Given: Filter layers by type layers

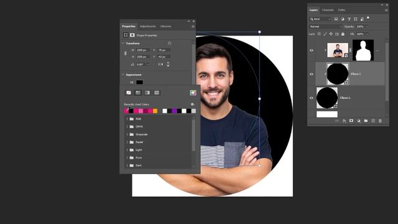Looking at the screenshot, I should (349, 19).
